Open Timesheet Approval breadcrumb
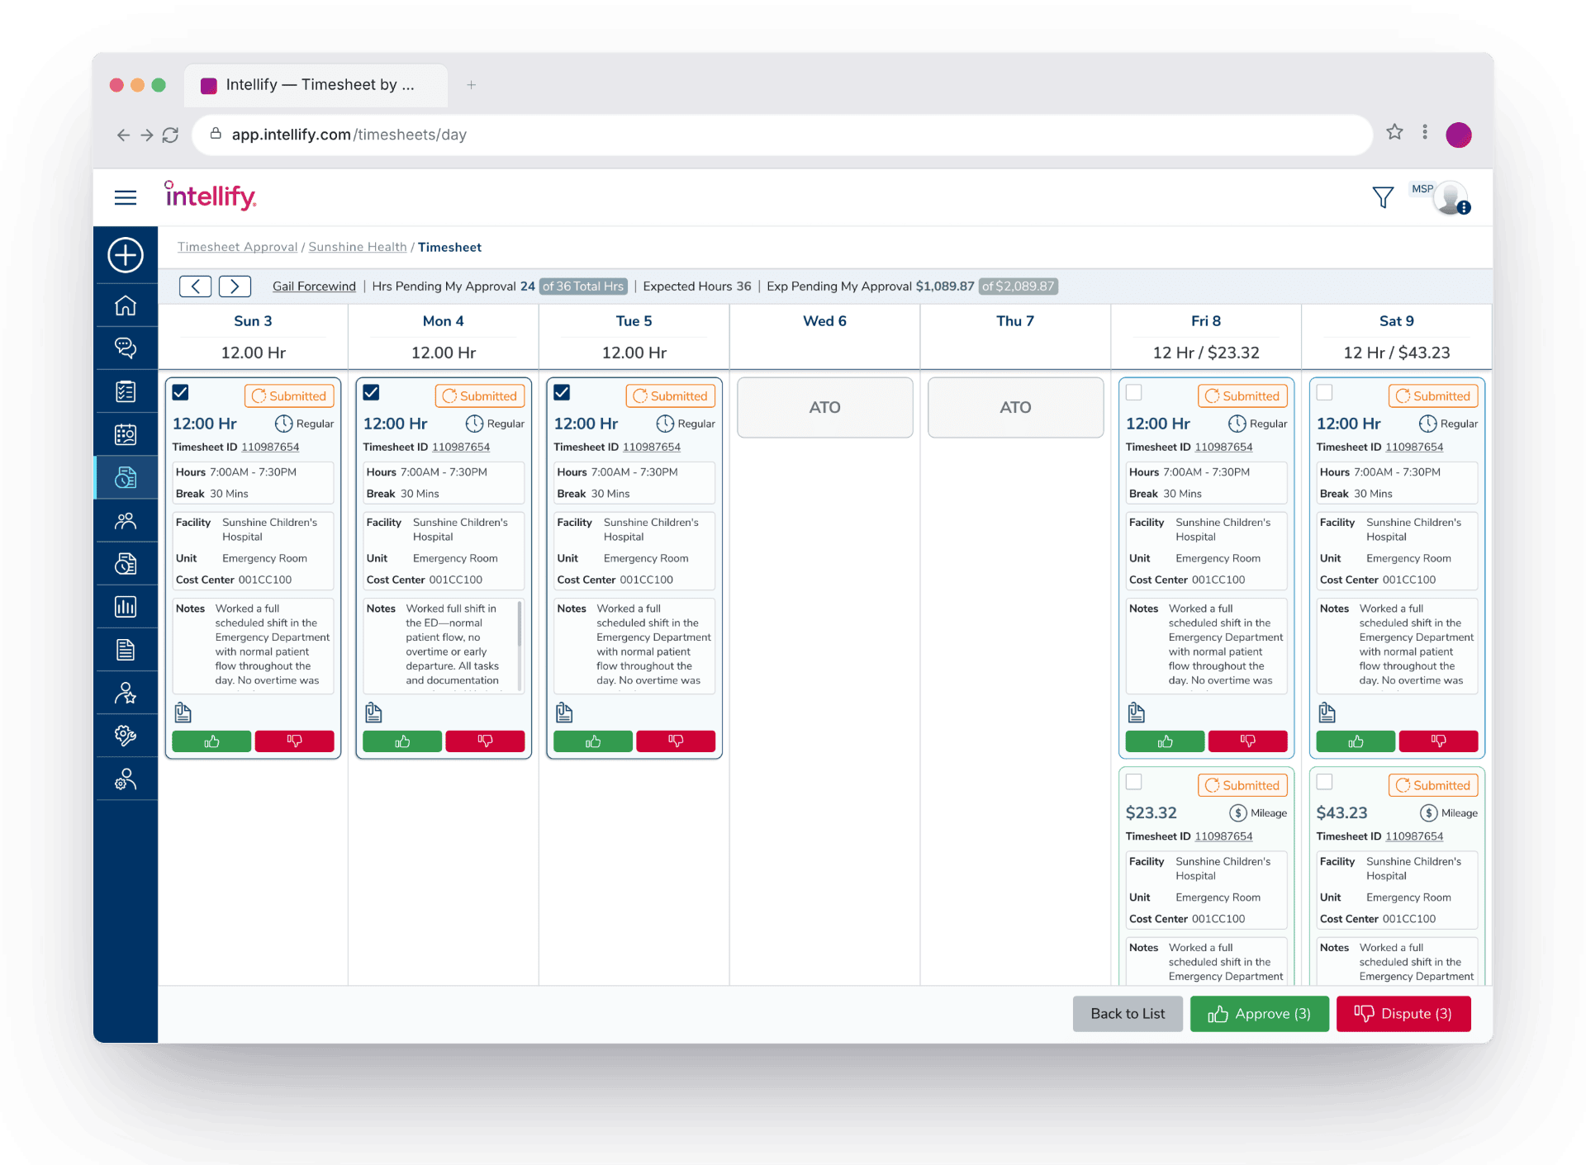 point(237,247)
